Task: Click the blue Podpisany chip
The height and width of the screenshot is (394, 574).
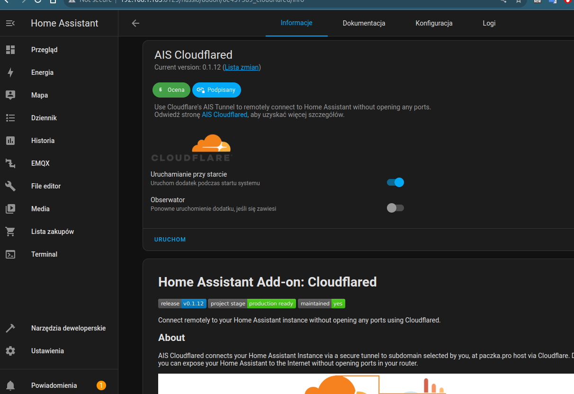Action: [x=217, y=90]
